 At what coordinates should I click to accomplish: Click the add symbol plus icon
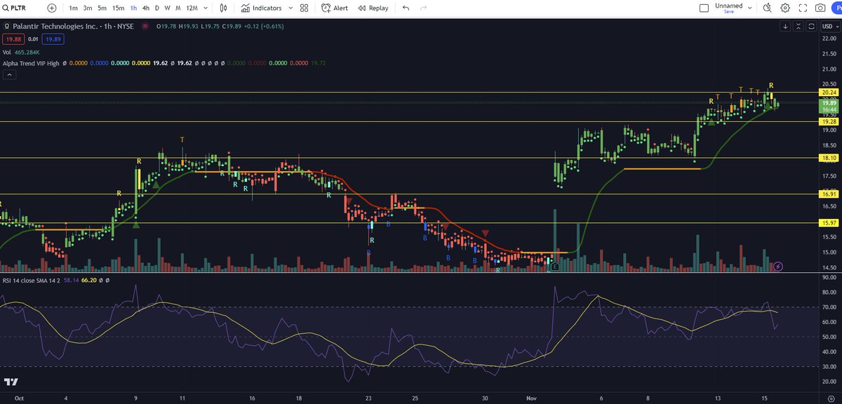(x=52, y=8)
